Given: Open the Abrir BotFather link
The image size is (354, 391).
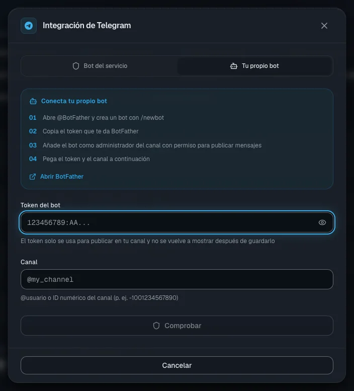Looking at the screenshot, I should coord(56,177).
